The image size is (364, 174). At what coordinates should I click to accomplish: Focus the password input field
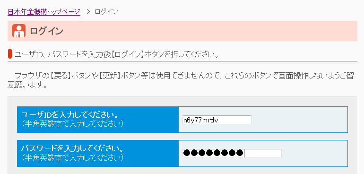[232, 153]
